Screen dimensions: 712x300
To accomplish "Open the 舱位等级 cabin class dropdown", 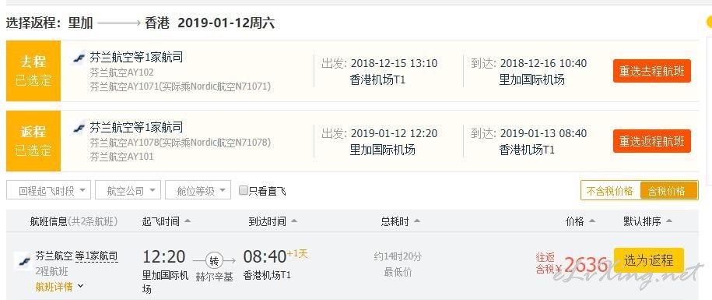I will click(198, 190).
